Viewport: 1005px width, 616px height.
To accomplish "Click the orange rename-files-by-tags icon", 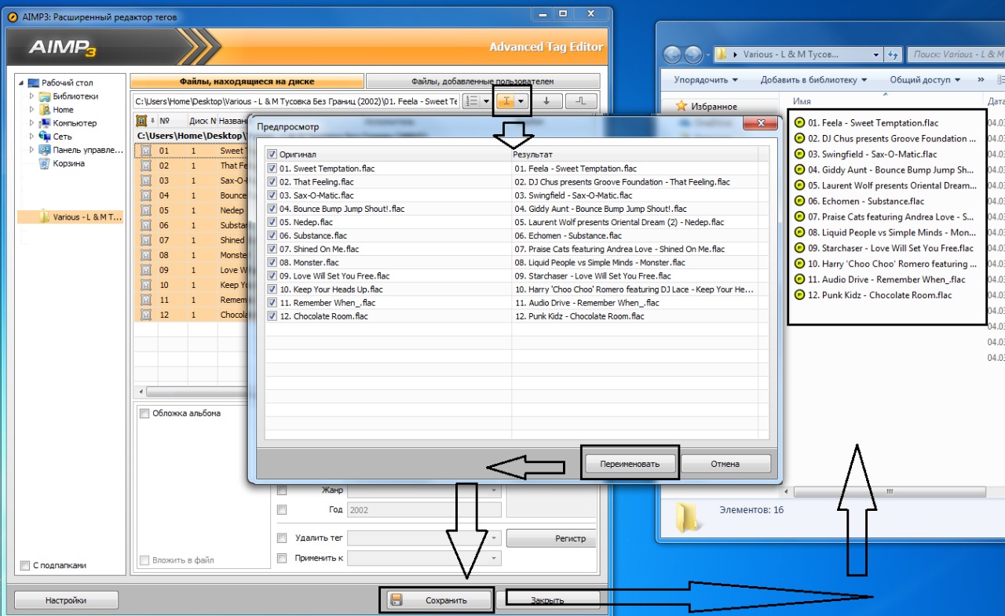I will coord(507,101).
